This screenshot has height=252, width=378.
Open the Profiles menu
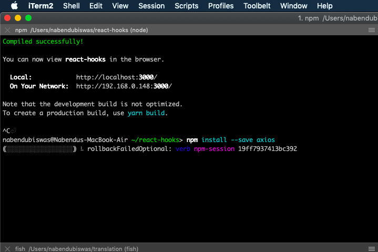coord(221,6)
